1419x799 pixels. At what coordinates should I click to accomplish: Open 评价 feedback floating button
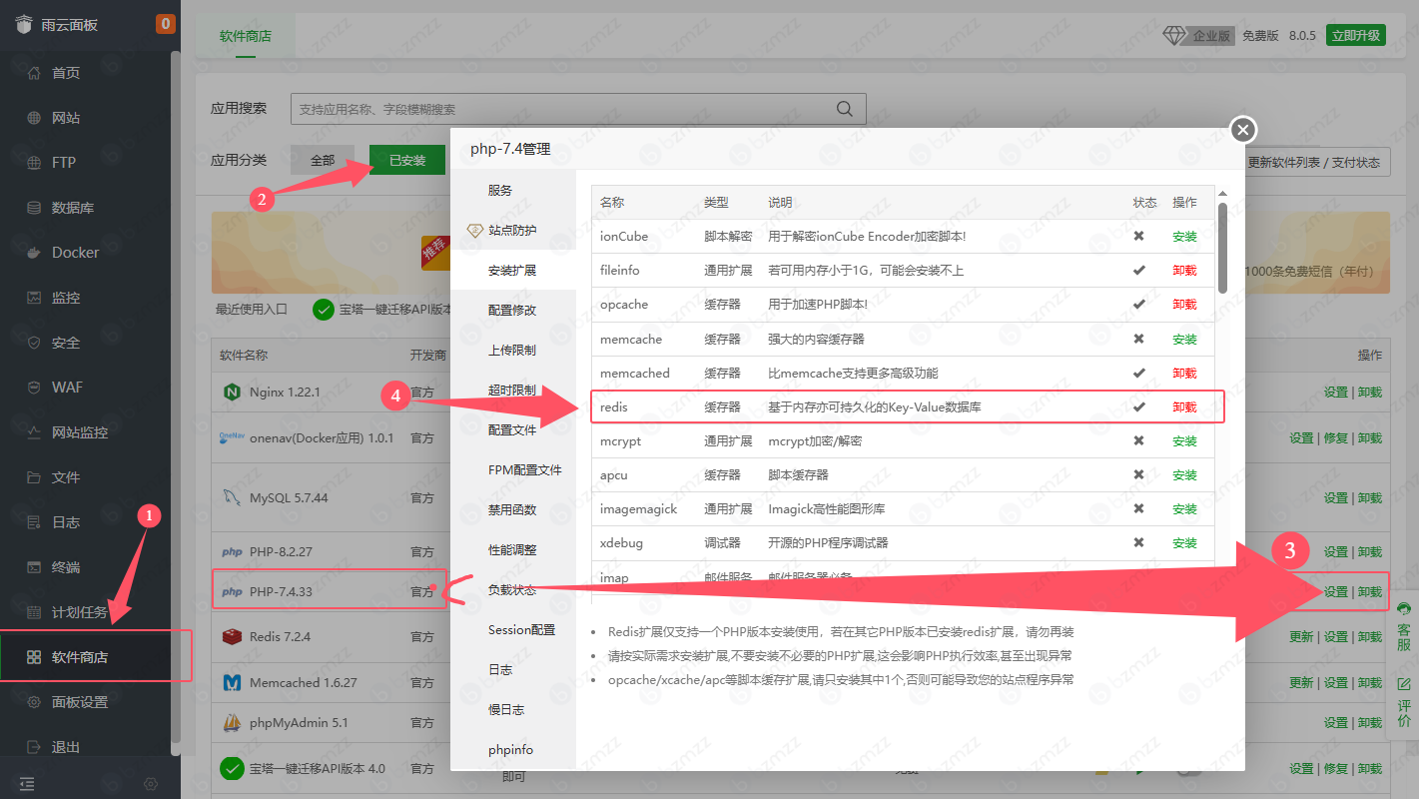tap(1404, 702)
